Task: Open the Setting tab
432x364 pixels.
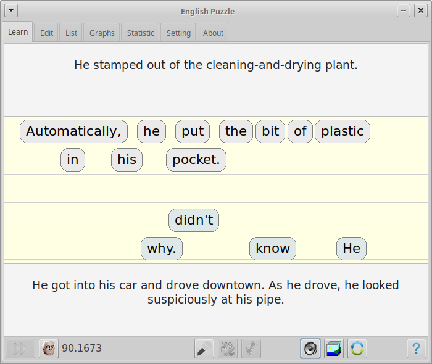Action: click(x=178, y=33)
